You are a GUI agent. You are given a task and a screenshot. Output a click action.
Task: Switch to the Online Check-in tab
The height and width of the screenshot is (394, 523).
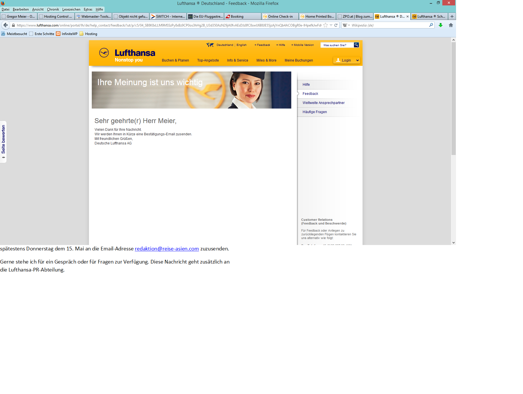[x=280, y=17]
